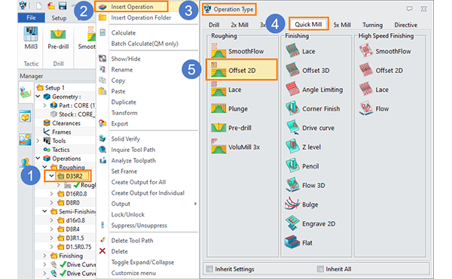This screenshot has width=452, height=279.
Task: Expand the Finishing operations folder
Action: coord(44,256)
